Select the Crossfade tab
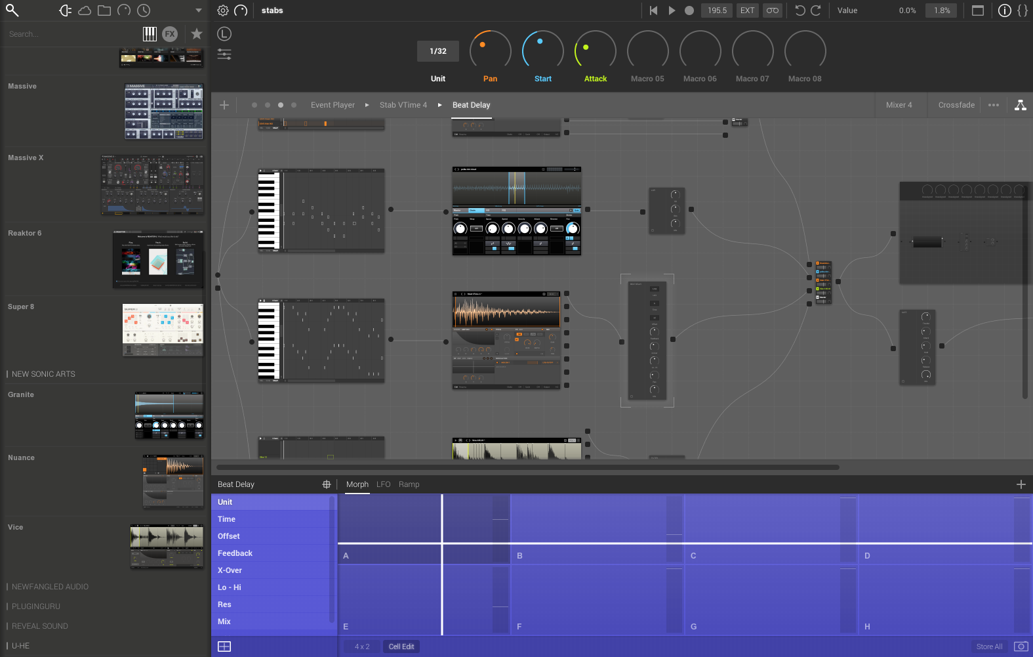Screen dimensions: 1033x657 pyautogui.click(x=956, y=105)
